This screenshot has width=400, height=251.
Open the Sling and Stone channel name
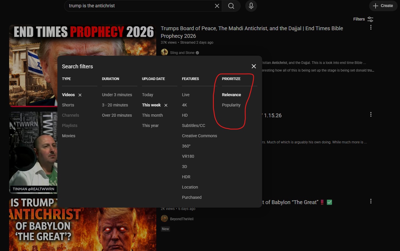click(x=182, y=53)
